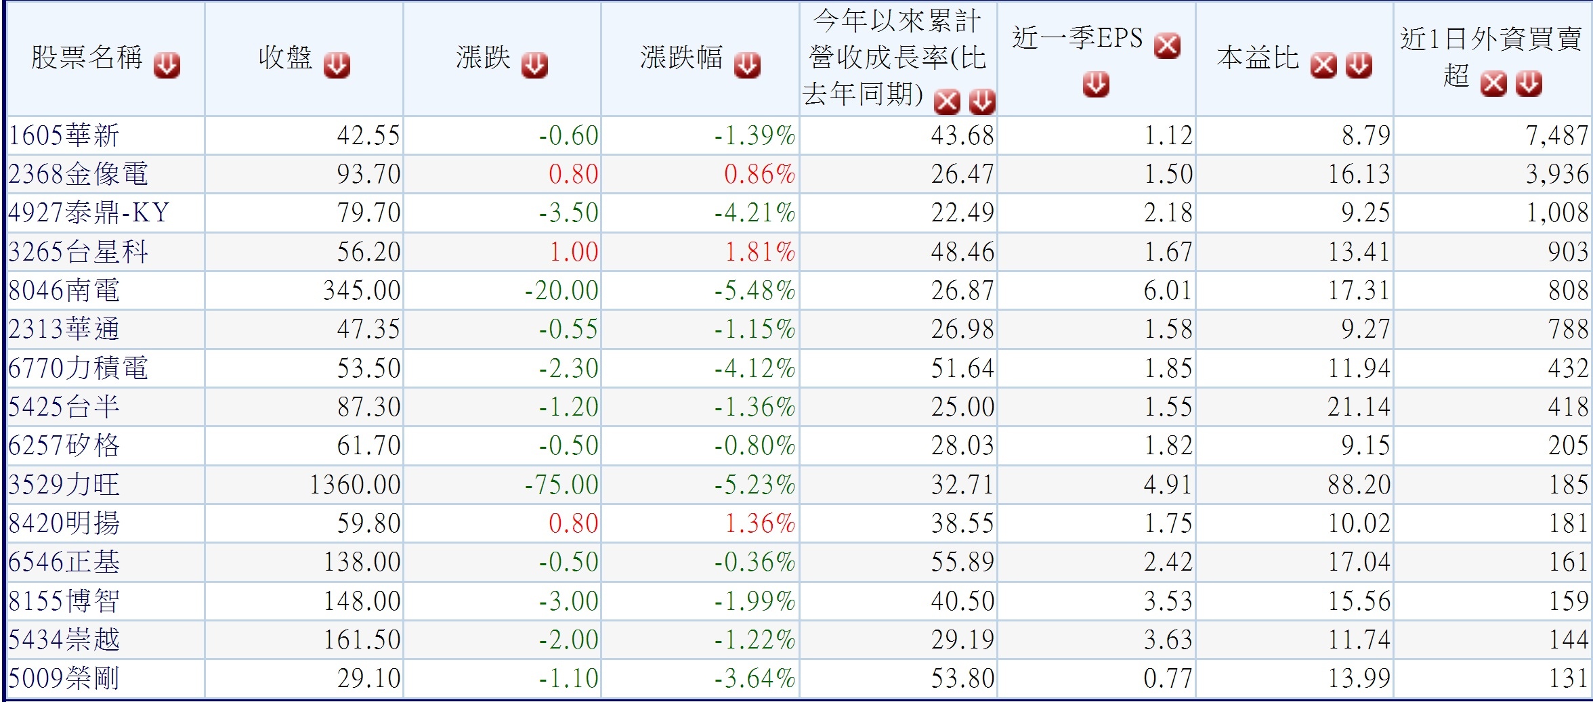
Task: Remove the 本益比 column
Action: (1323, 66)
